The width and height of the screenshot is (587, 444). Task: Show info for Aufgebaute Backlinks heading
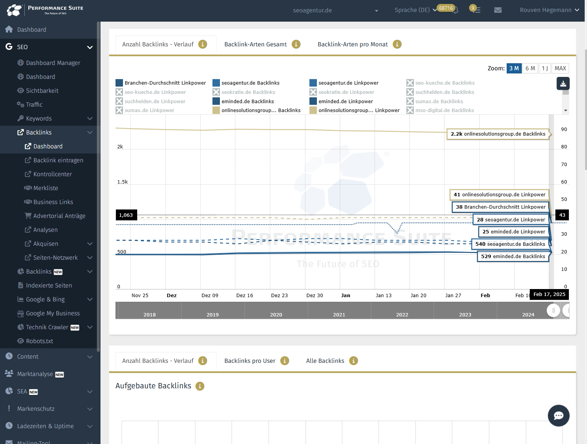point(200,386)
